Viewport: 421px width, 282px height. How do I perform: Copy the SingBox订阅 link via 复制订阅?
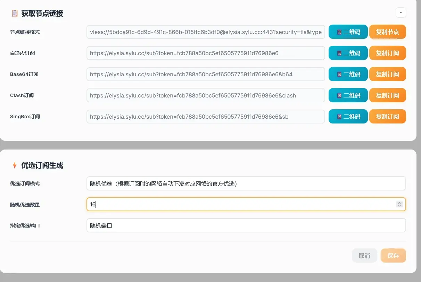387,117
